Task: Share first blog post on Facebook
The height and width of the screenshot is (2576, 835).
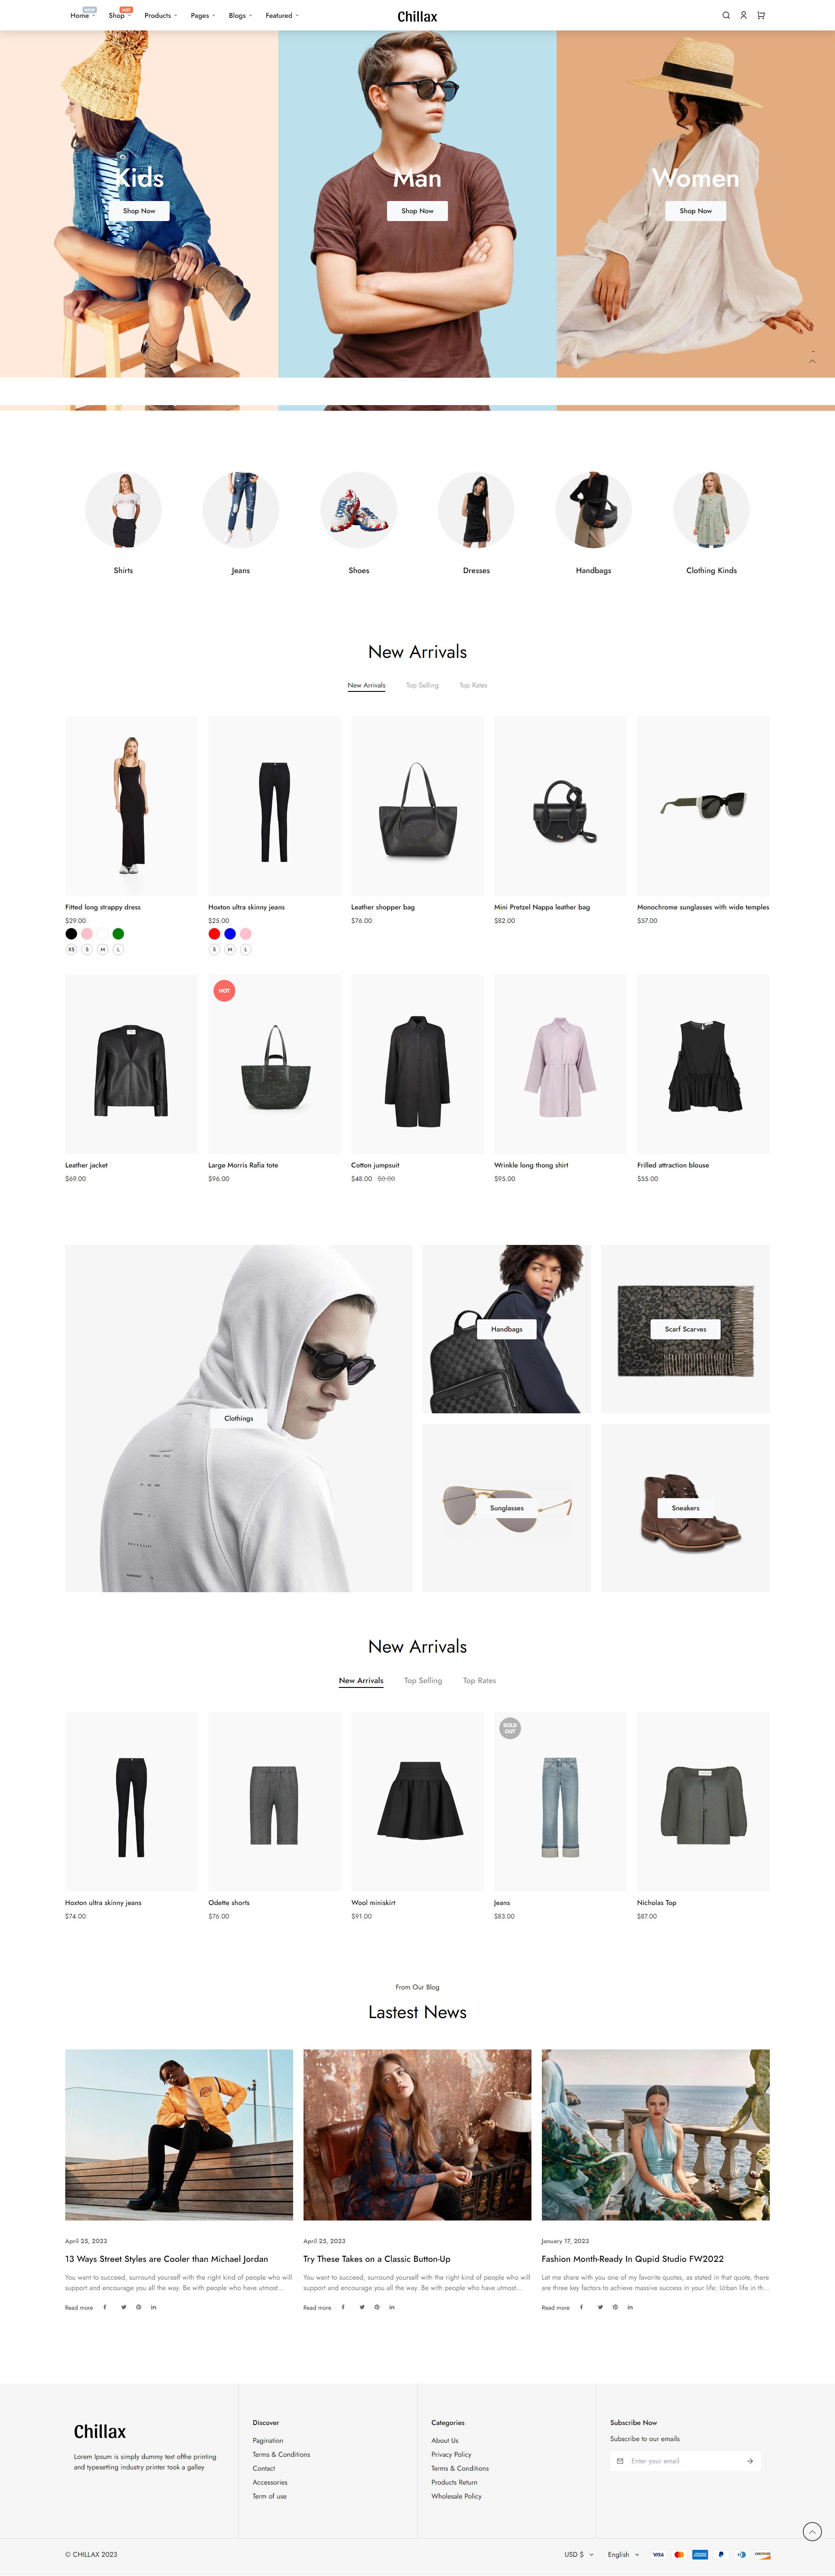Action: tap(105, 2307)
